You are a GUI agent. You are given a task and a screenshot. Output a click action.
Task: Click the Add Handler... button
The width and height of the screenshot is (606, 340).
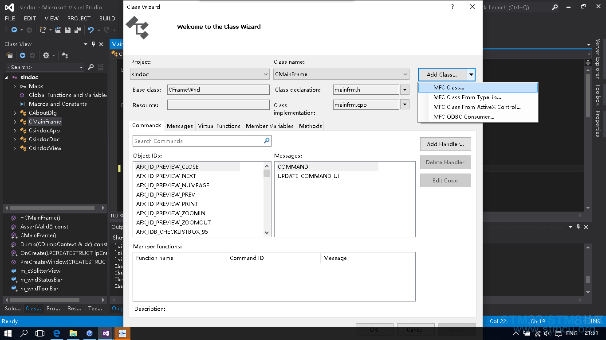(x=445, y=144)
